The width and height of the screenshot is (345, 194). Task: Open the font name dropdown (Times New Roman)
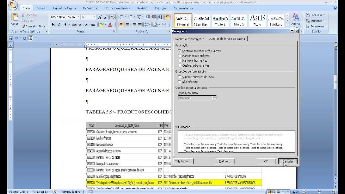point(79,17)
